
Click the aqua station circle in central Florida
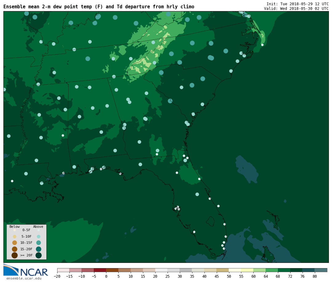click(197, 194)
